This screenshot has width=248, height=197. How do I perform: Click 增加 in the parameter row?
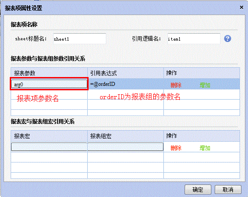[205, 85]
